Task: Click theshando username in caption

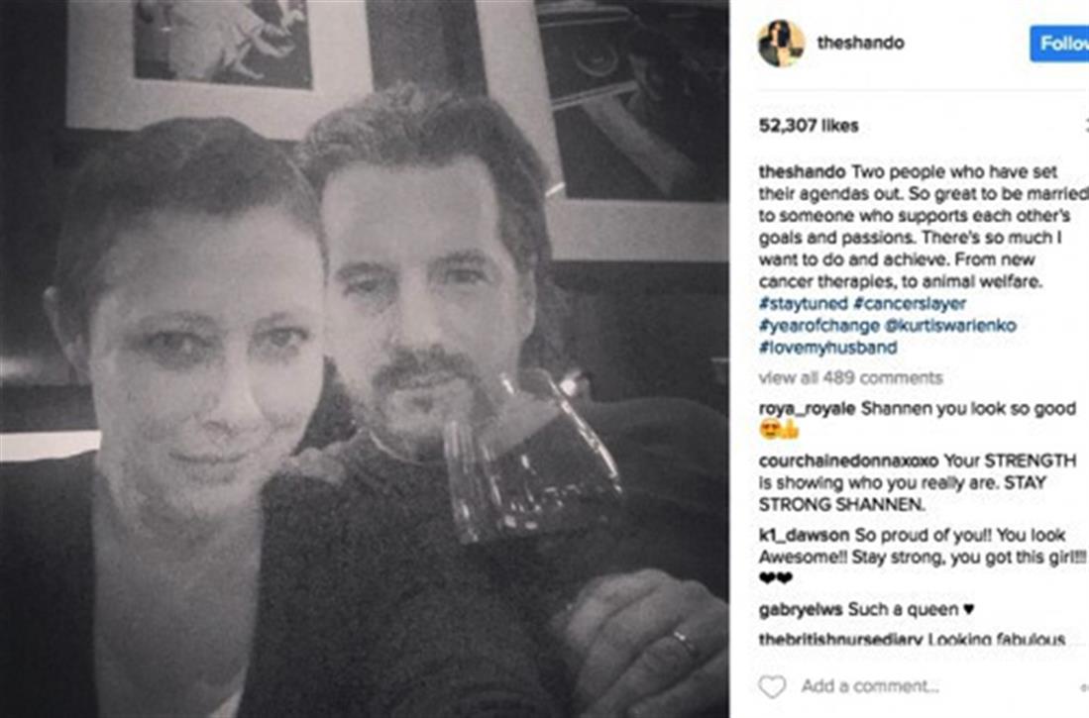Action: click(x=801, y=169)
